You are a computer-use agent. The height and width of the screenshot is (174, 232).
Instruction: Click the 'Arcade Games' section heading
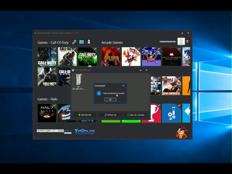[112, 43]
